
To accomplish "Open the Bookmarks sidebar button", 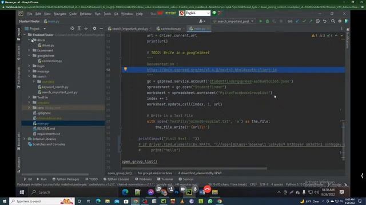I will (19, 141).
